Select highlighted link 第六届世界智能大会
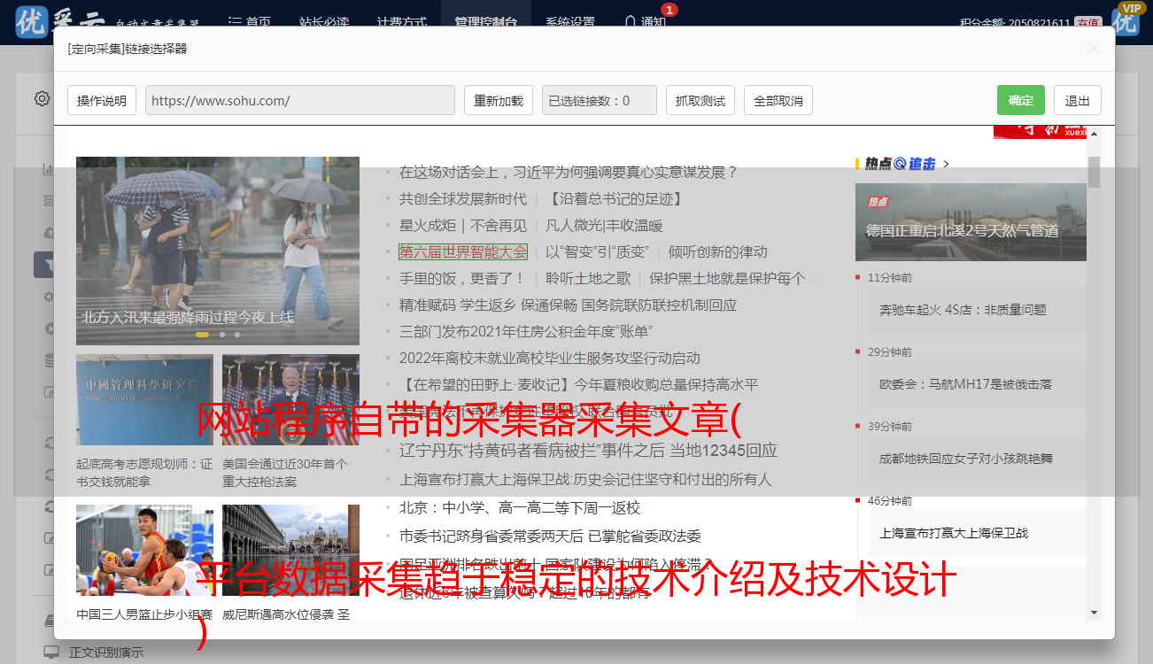Image resolution: width=1153 pixels, height=664 pixels. tap(463, 251)
